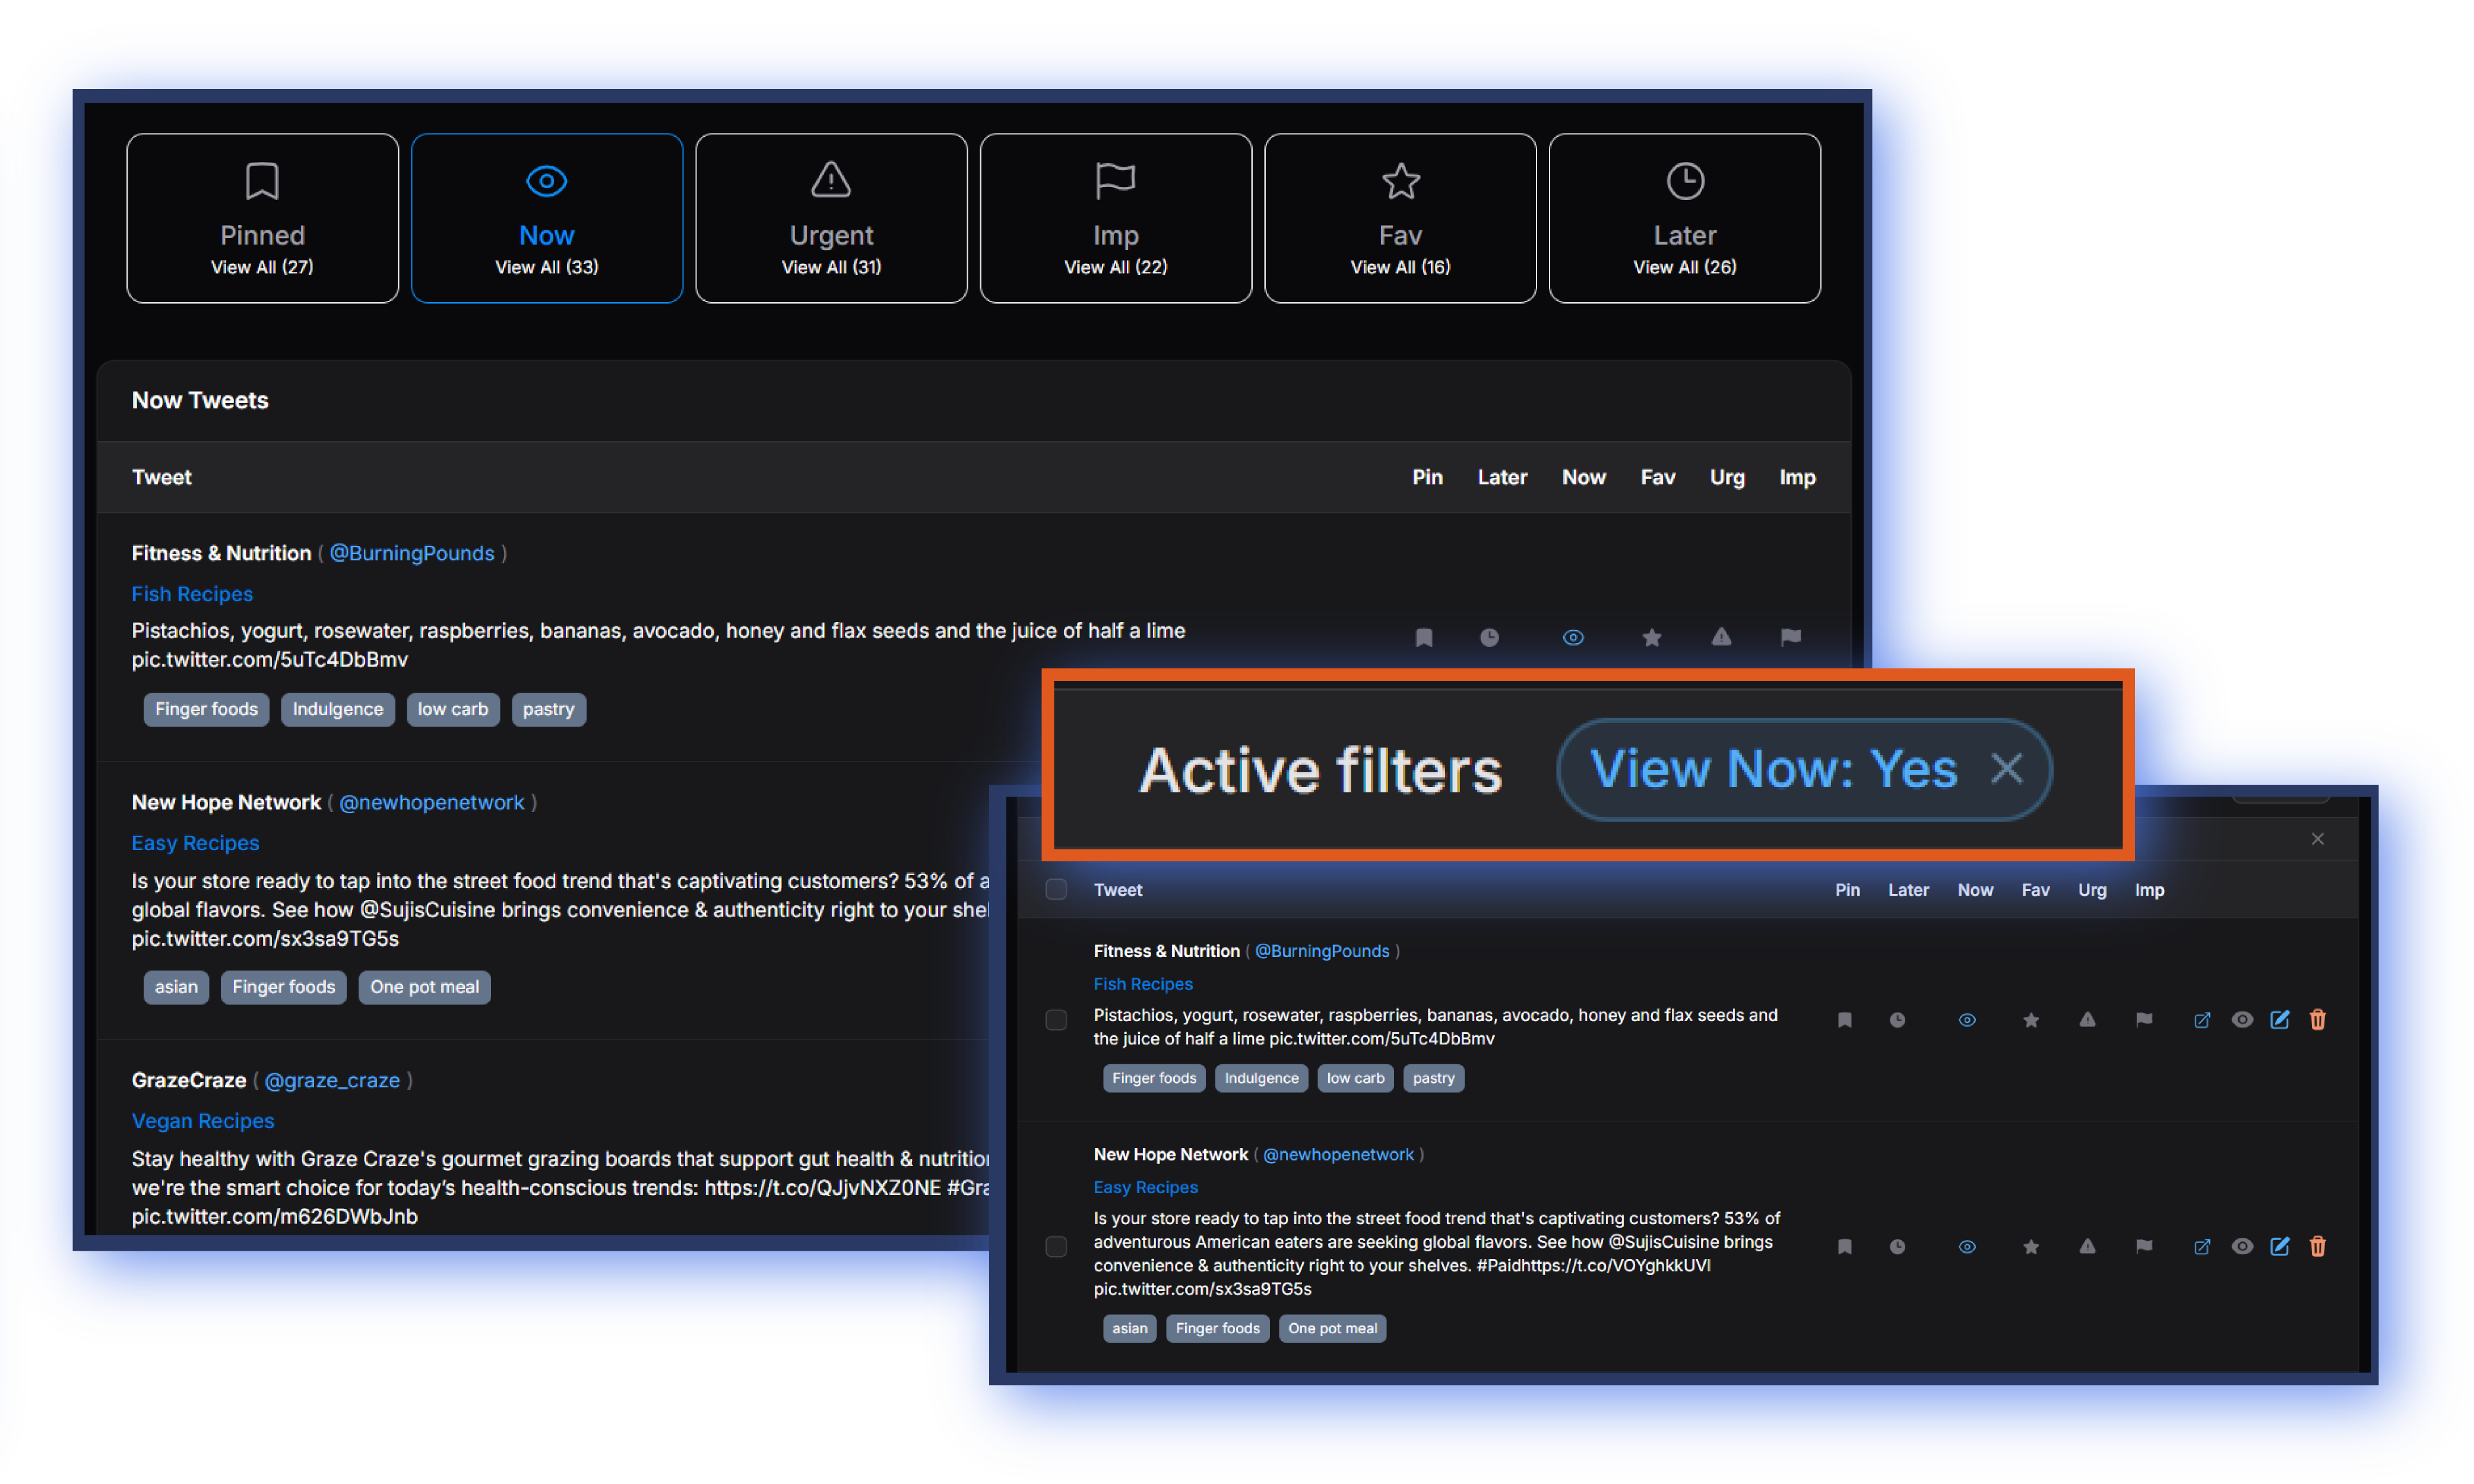
Task: Open the Fav View All (16) card
Action: (x=1400, y=218)
